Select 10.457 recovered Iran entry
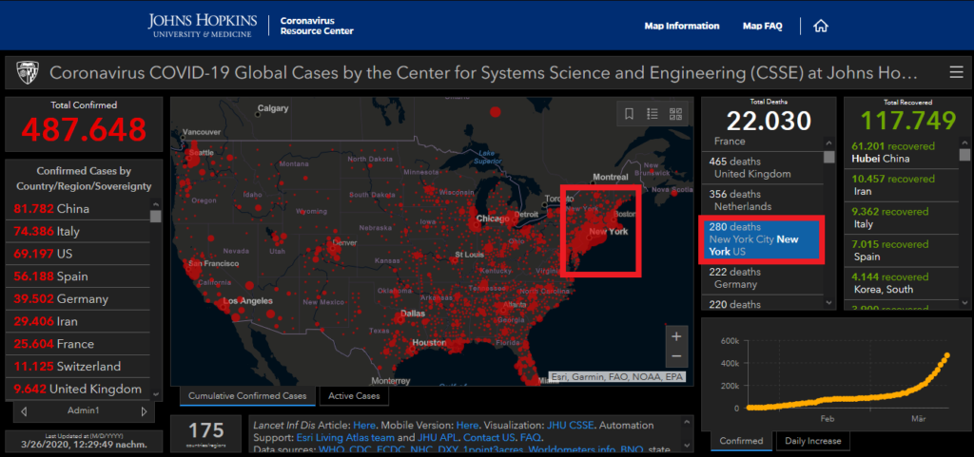This screenshot has width=974, height=457. [x=902, y=184]
